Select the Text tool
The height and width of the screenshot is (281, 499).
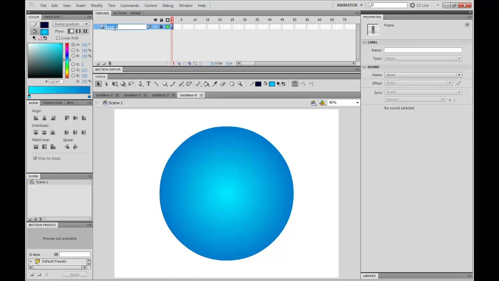point(149,84)
